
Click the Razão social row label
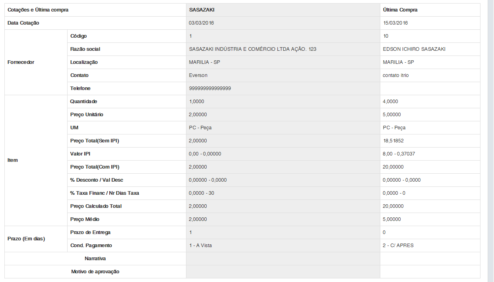tap(85, 49)
